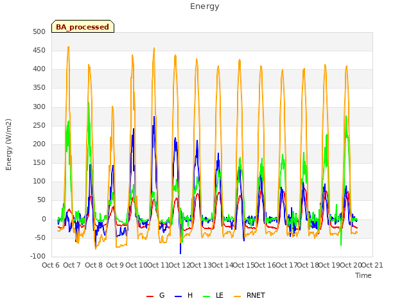This screenshot has height=308, width=411.
Task: Click the 300 y-axis tick label
Action: (x=39, y=107)
